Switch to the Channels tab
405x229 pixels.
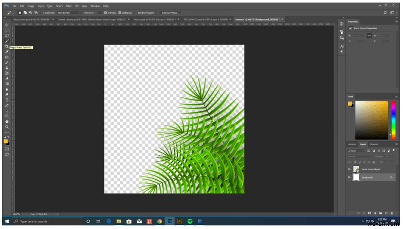[x=374, y=144]
